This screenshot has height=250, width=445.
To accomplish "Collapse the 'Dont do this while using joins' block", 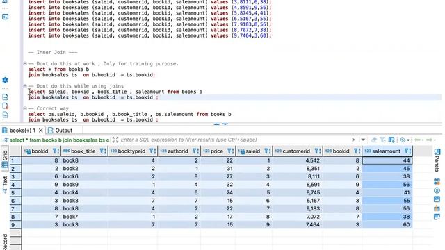I will (25, 86).
